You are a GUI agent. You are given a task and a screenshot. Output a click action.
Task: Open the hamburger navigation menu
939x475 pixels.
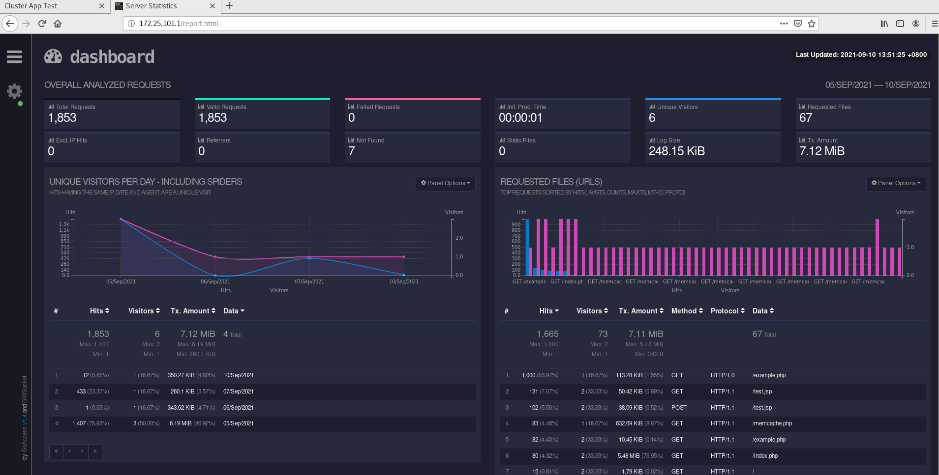pos(14,57)
